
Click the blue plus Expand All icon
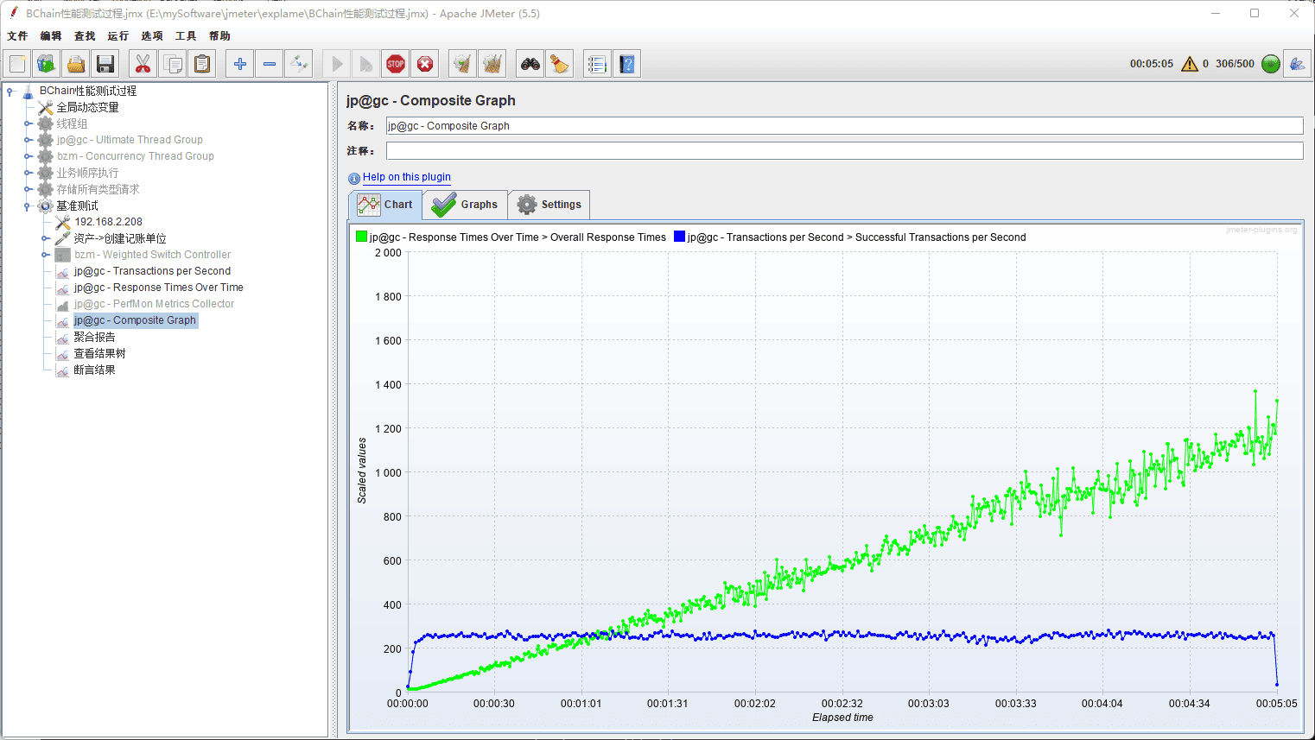click(x=240, y=64)
